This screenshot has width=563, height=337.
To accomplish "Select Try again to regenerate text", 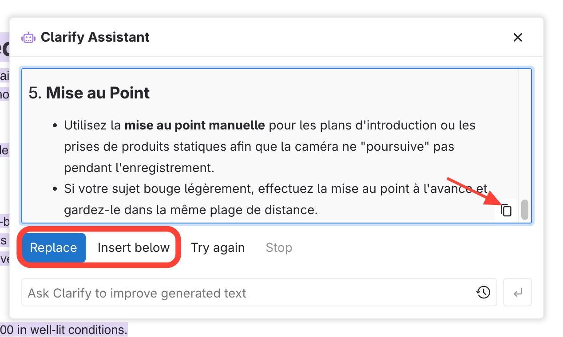I will [x=218, y=248].
